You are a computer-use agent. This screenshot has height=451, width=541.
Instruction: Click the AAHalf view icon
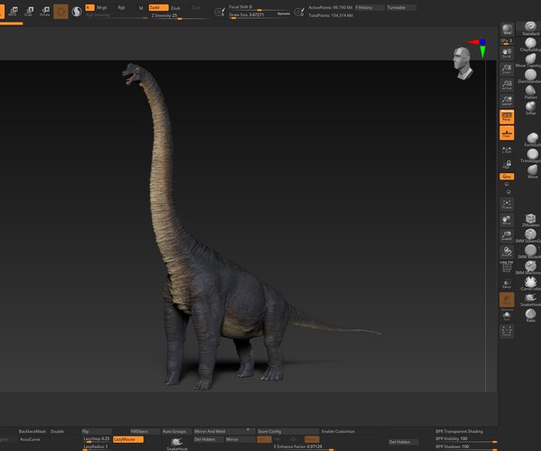point(507,100)
